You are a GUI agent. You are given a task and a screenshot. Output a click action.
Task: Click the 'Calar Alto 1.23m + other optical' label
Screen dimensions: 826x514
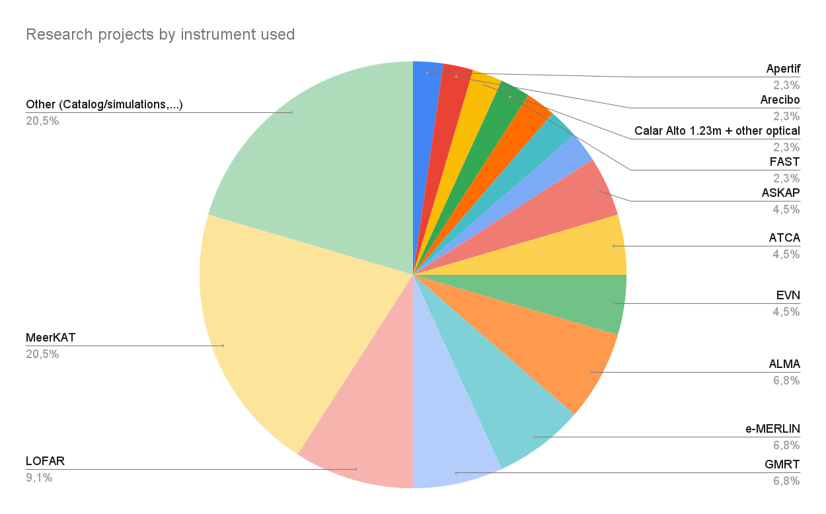point(717,131)
